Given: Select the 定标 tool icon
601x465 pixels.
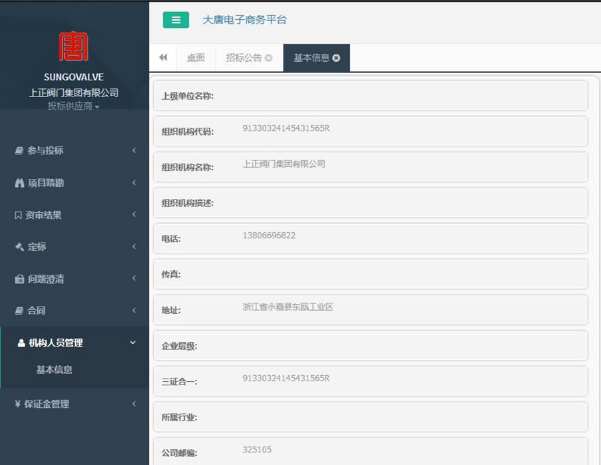Looking at the screenshot, I should coord(19,247).
